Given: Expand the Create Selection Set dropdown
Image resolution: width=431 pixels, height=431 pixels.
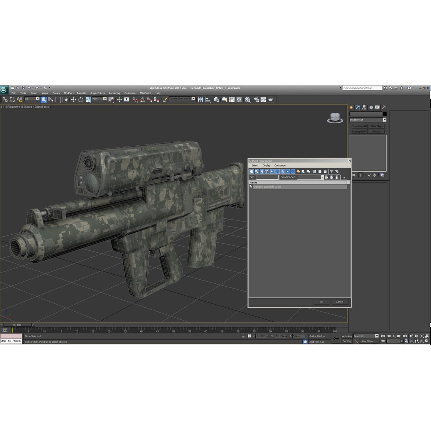Looking at the screenshot, I should tap(193, 99).
